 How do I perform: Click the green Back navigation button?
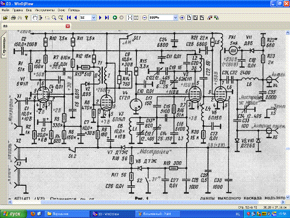pos(115,18)
